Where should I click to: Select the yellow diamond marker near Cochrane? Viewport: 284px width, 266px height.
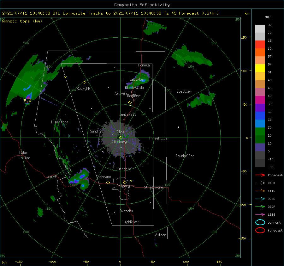(x=108, y=182)
